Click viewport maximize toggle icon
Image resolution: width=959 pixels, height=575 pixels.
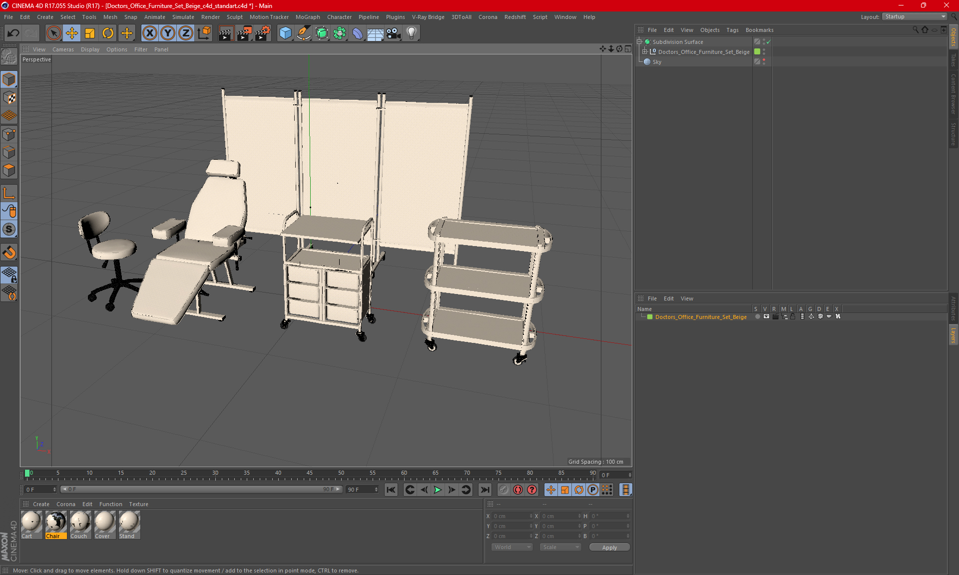pos(628,49)
